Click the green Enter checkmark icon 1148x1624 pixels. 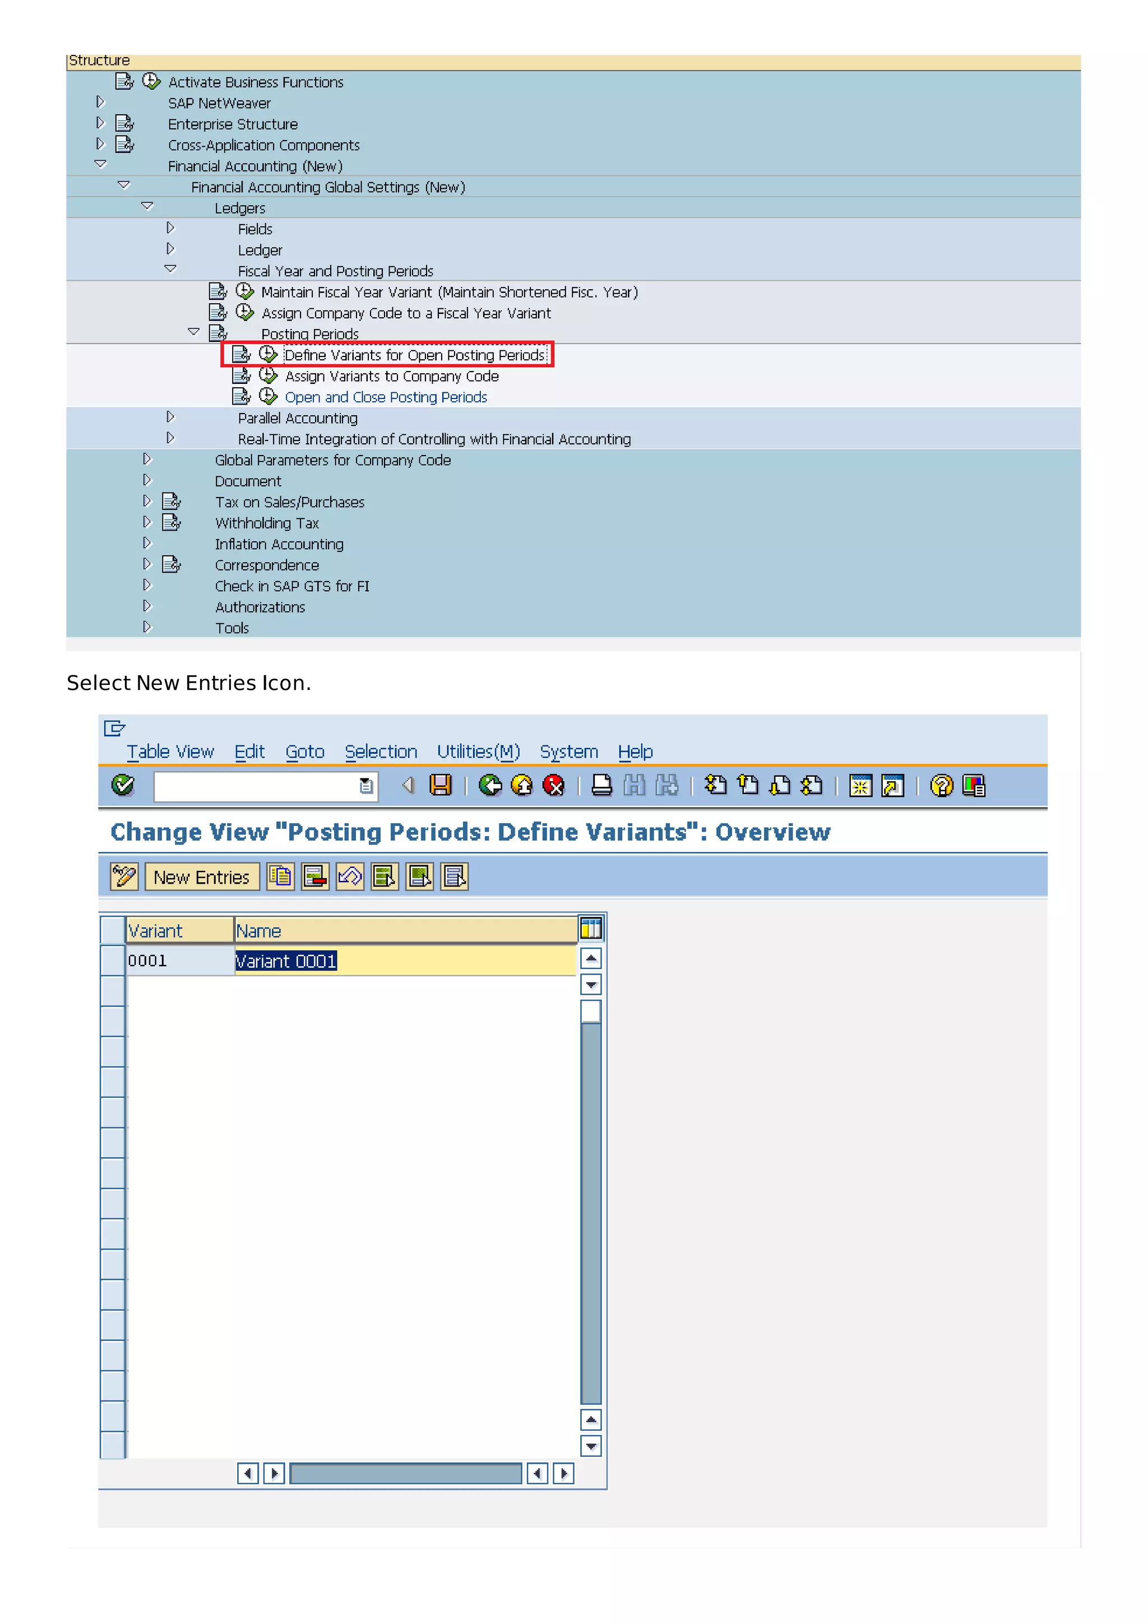coord(123,785)
